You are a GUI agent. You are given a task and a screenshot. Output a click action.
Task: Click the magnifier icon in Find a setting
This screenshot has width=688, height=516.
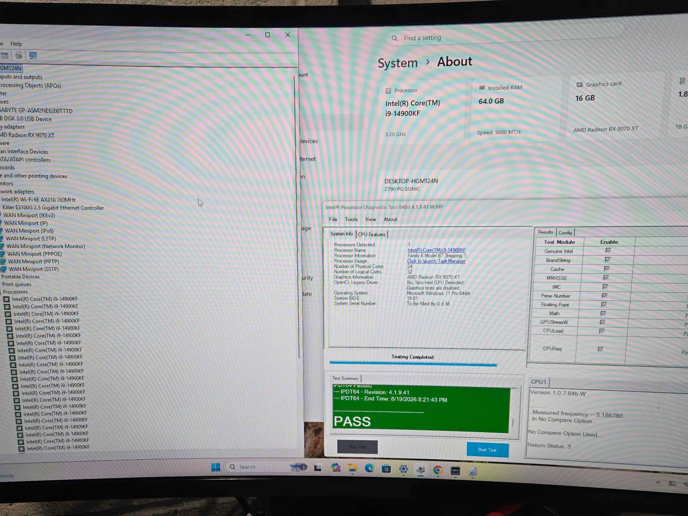(x=395, y=38)
